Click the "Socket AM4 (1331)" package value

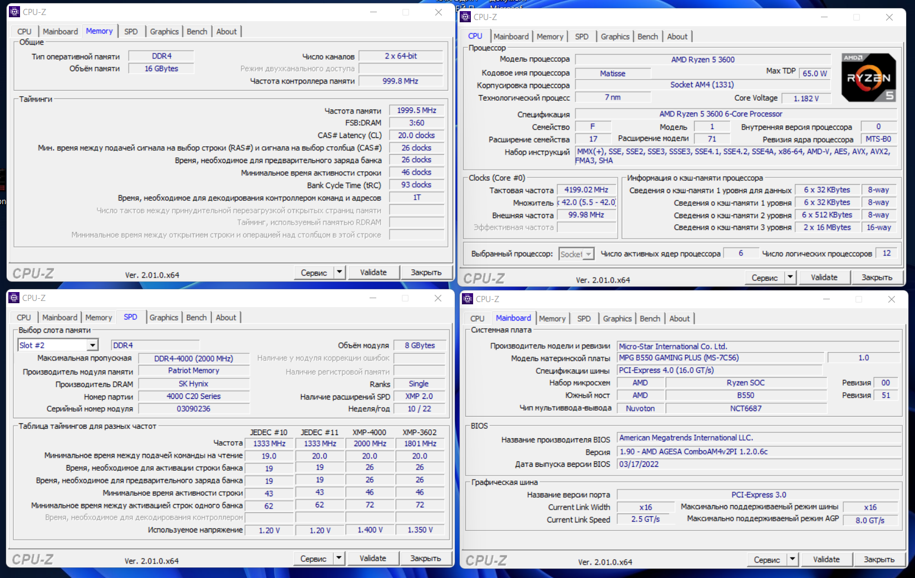(702, 85)
